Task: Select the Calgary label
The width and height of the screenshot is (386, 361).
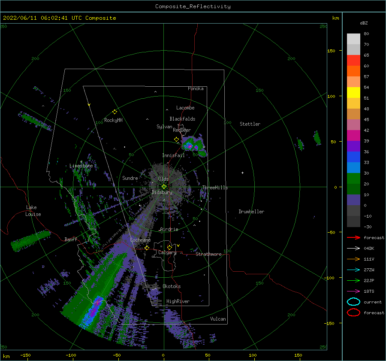Action: click(167, 252)
